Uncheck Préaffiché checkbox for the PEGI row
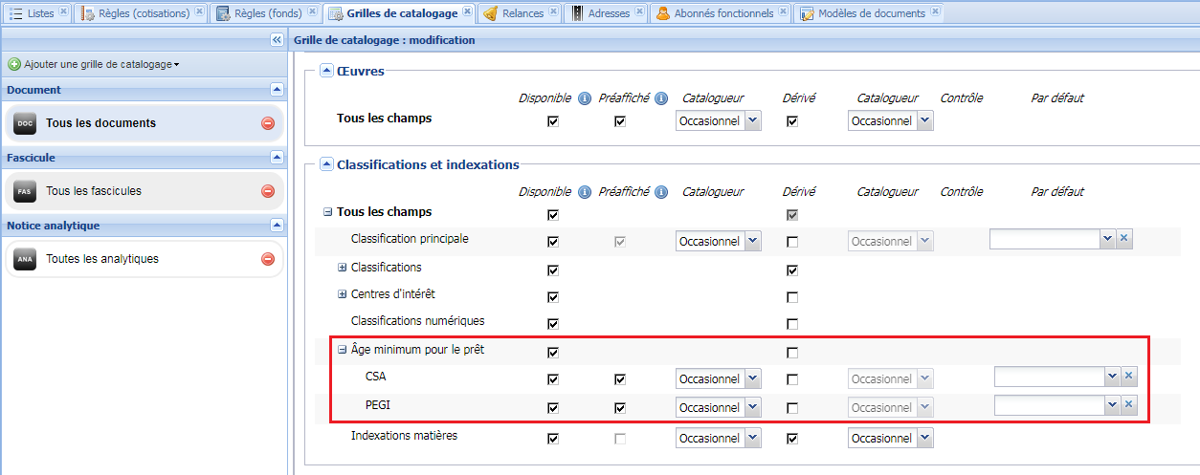The width and height of the screenshot is (1200, 475). point(620,409)
